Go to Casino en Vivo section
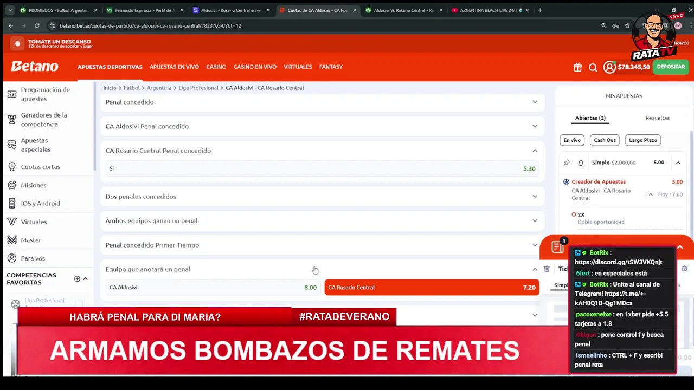The height and width of the screenshot is (390, 694). tap(255, 67)
